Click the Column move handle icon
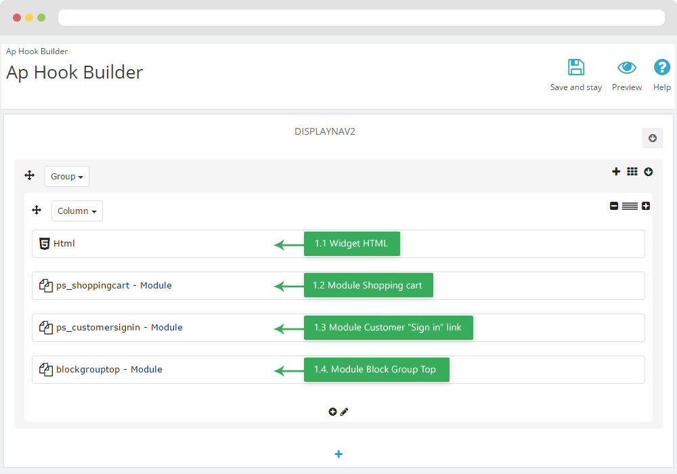Viewport: 677px width, 474px height. click(x=37, y=211)
